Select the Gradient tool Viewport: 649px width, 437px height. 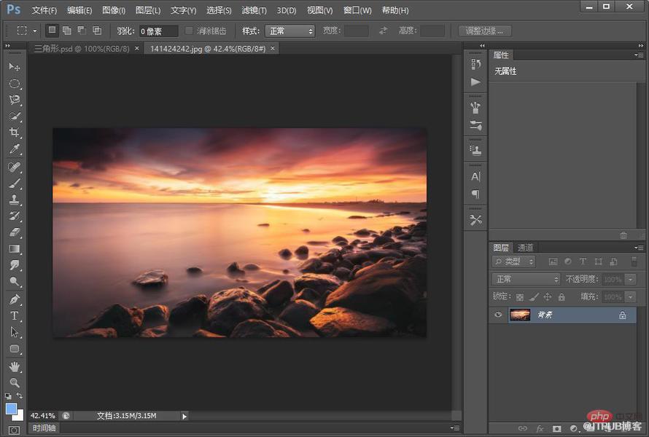click(x=15, y=249)
